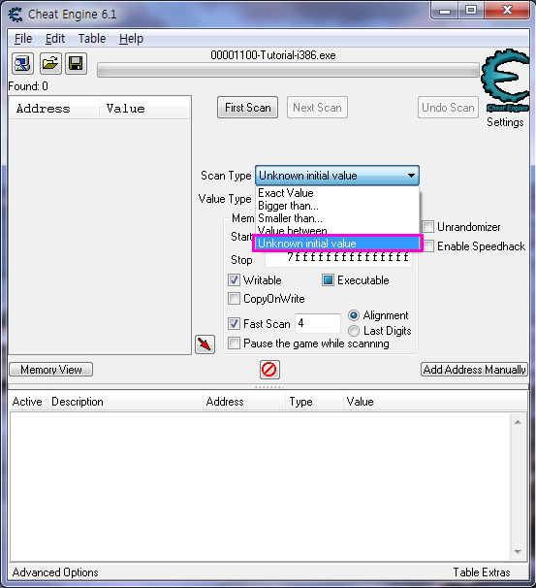Open the Edit menu
This screenshot has height=588, width=536.
(55, 38)
